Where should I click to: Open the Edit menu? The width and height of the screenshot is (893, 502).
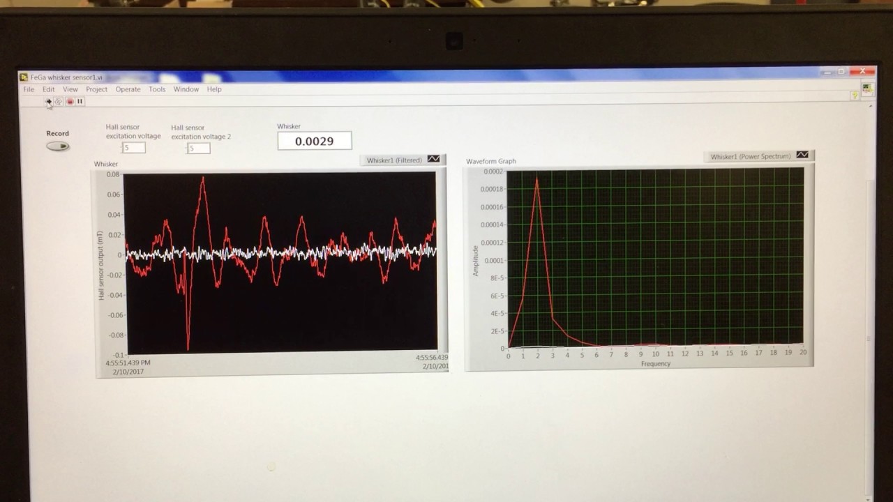point(48,89)
